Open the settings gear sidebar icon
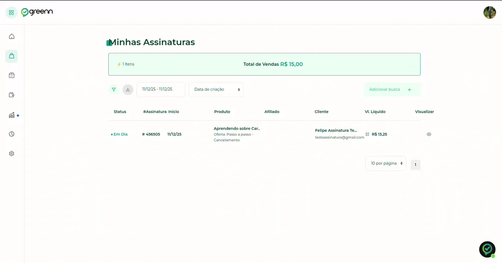Image resolution: width=502 pixels, height=263 pixels. (x=12, y=153)
